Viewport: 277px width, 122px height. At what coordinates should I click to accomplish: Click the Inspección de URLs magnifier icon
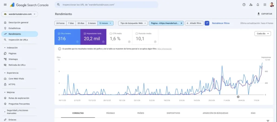click(x=5, y=40)
